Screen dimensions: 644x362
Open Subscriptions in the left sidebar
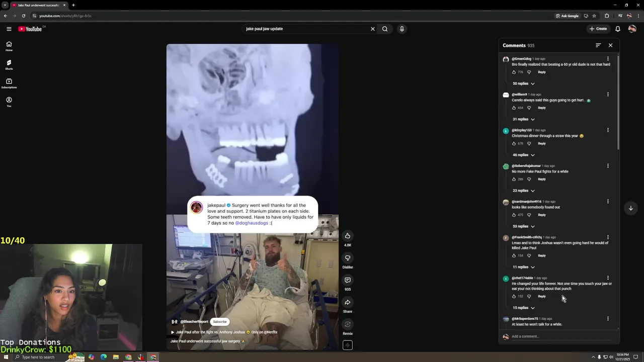[9, 83]
